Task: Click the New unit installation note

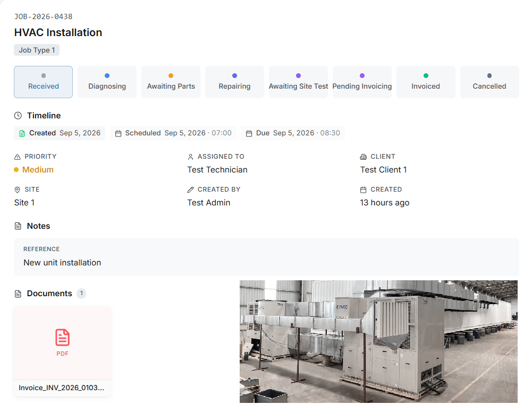Action: pyautogui.click(x=62, y=263)
